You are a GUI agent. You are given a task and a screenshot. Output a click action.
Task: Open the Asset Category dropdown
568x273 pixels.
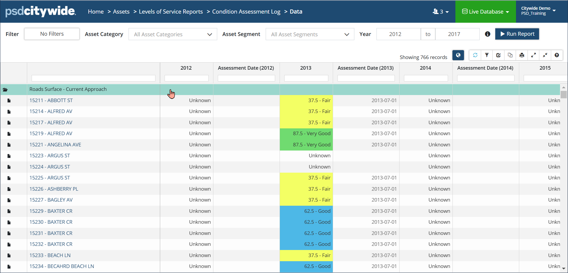173,34
